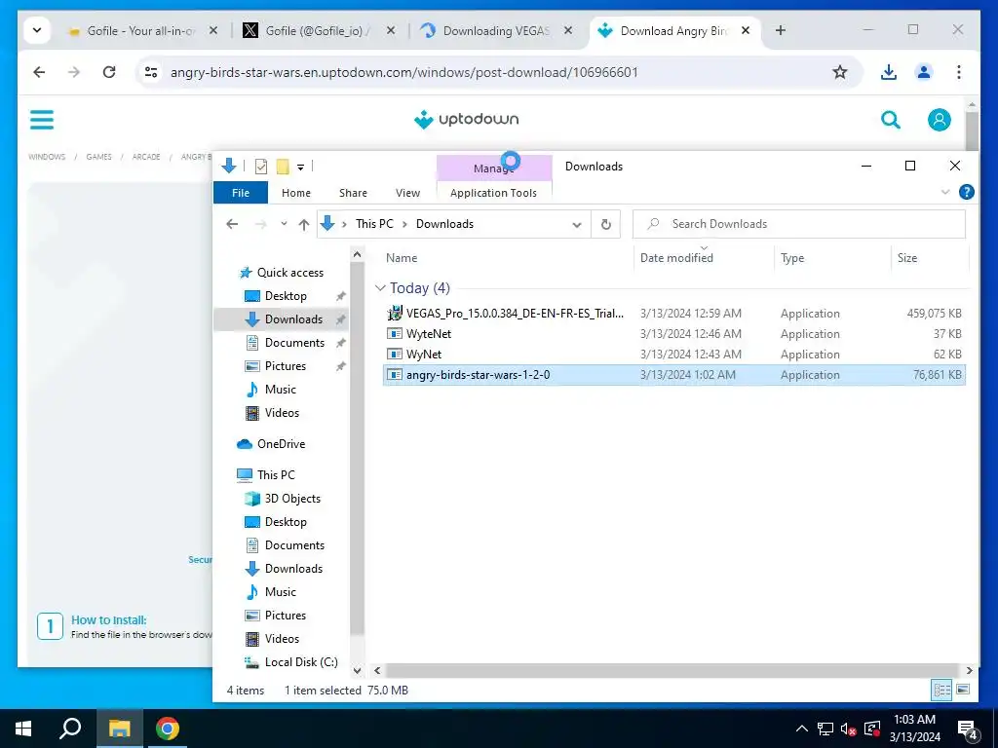Click the uptodown logo

click(x=467, y=119)
